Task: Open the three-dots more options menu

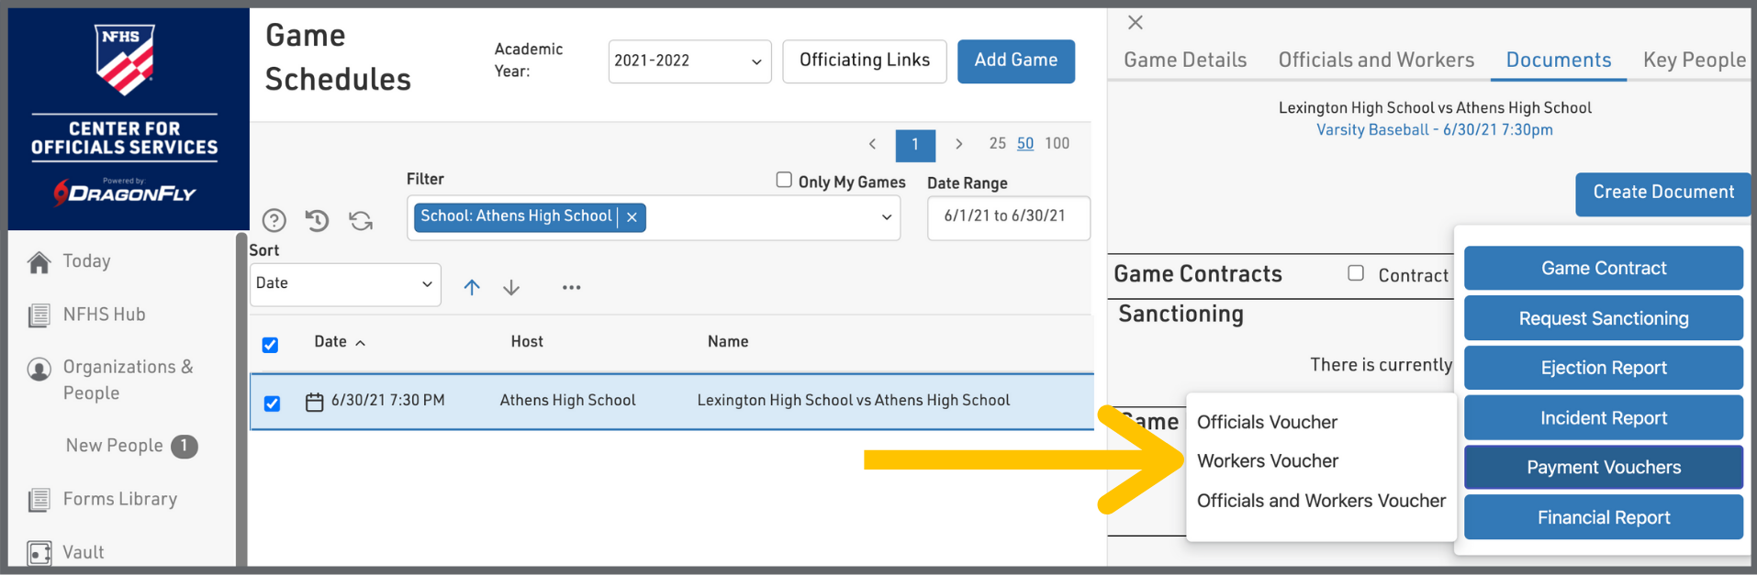Action: pyautogui.click(x=571, y=287)
